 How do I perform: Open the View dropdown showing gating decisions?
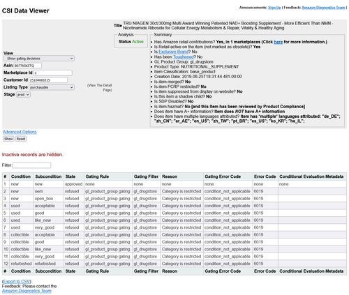point(39,59)
